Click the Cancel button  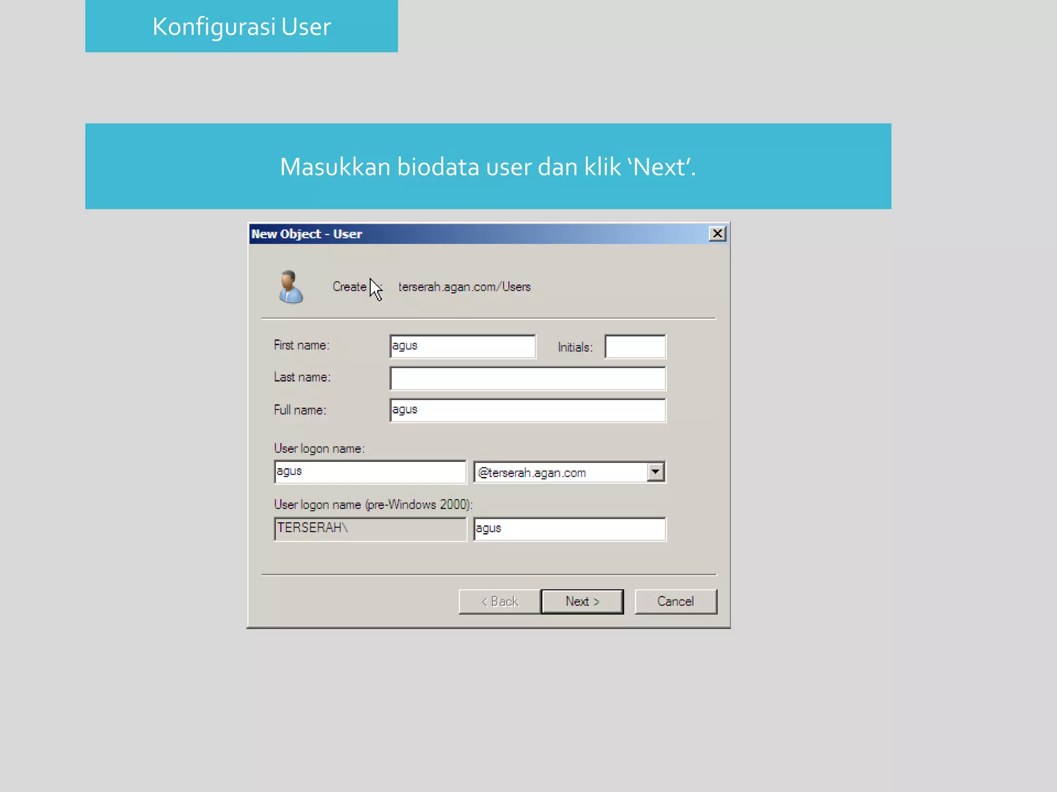pyautogui.click(x=676, y=601)
